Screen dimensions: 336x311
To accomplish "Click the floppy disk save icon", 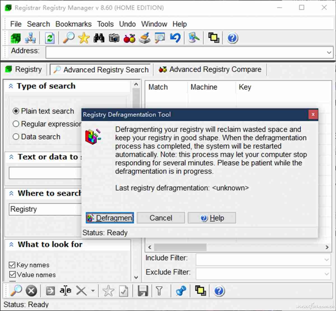I will coord(143,291).
